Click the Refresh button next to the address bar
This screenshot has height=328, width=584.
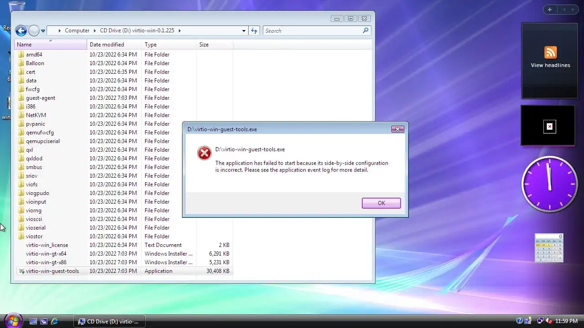[254, 31]
